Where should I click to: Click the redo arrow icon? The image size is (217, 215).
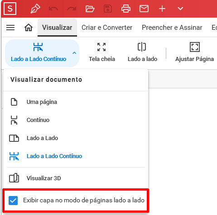(72, 9)
